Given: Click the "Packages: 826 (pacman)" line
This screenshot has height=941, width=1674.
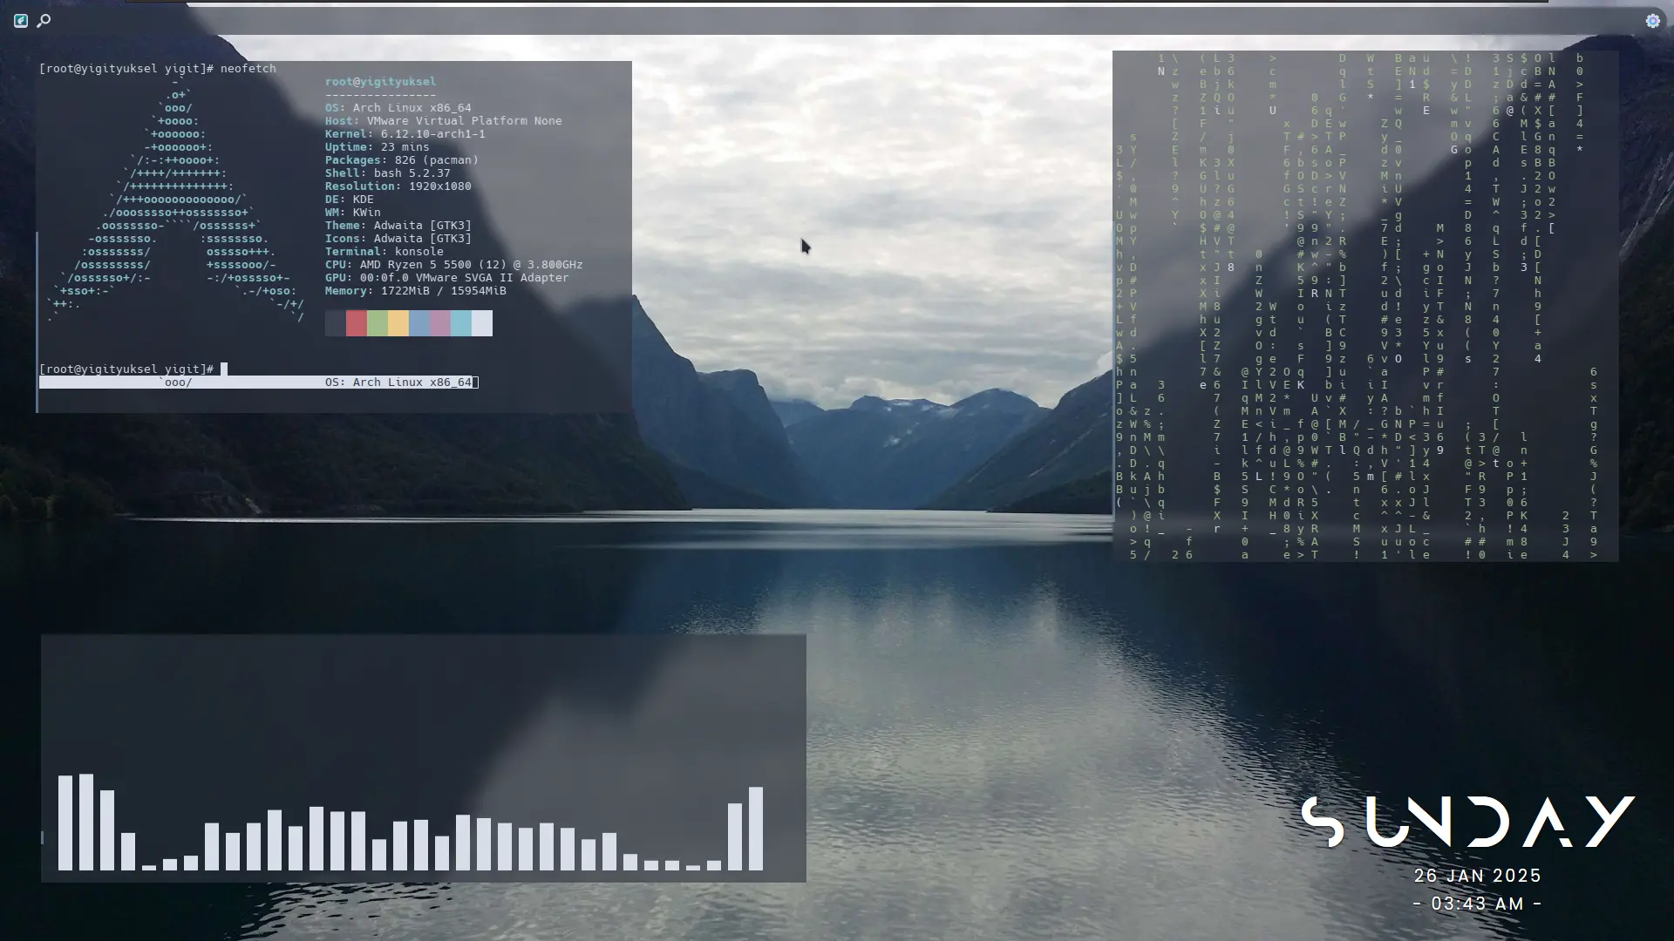Looking at the screenshot, I should pyautogui.click(x=402, y=160).
